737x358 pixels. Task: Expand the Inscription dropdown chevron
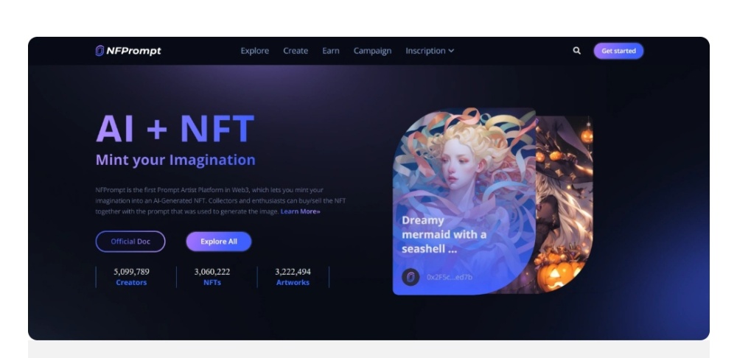(451, 51)
